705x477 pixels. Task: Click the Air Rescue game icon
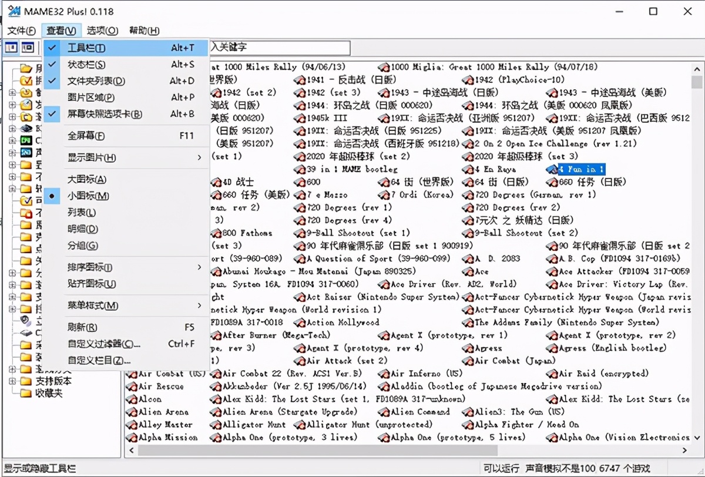pyautogui.click(x=131, y=387)
